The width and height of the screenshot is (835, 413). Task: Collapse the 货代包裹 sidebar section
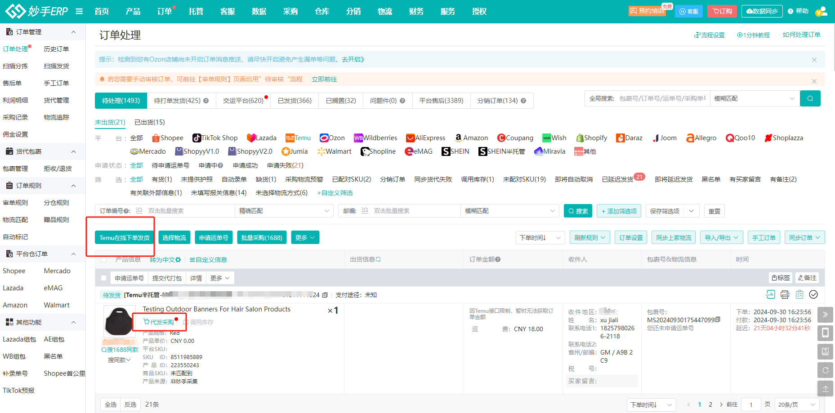(x=73, y=151)
